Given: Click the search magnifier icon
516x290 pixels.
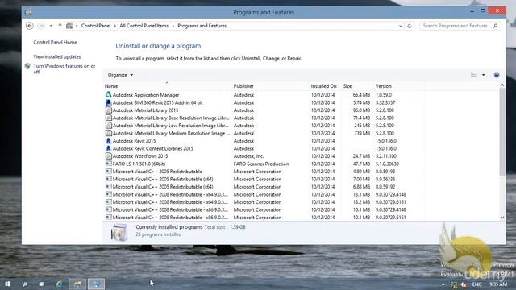Looking at the screenshot, I should pyautogui.click(x=495, y=26).
